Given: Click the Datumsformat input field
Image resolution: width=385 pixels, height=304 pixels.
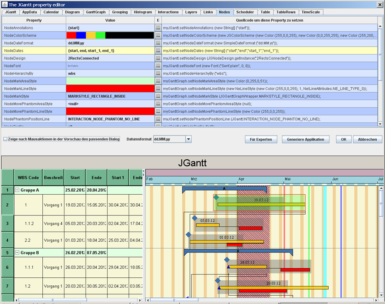Looking at the screenshot, I should [x=169, y=139].
